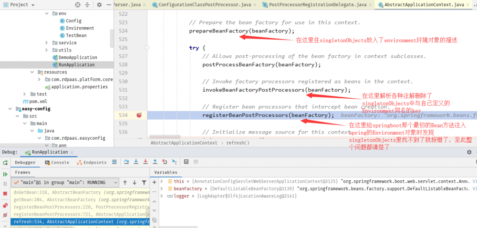Expand the test folder
The image size is (477, 228).
25,94
